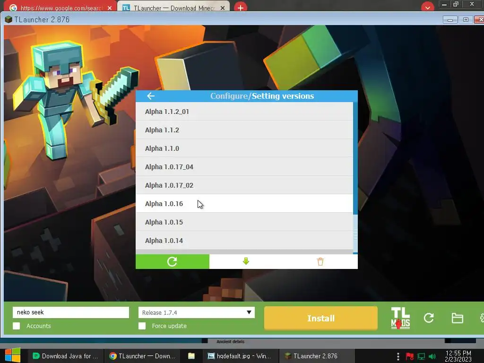Select Alpha 1.0.17_04 version row
The height and width of the screenshot is (363, 484).
pyautogui.click(x=244, y=167)
